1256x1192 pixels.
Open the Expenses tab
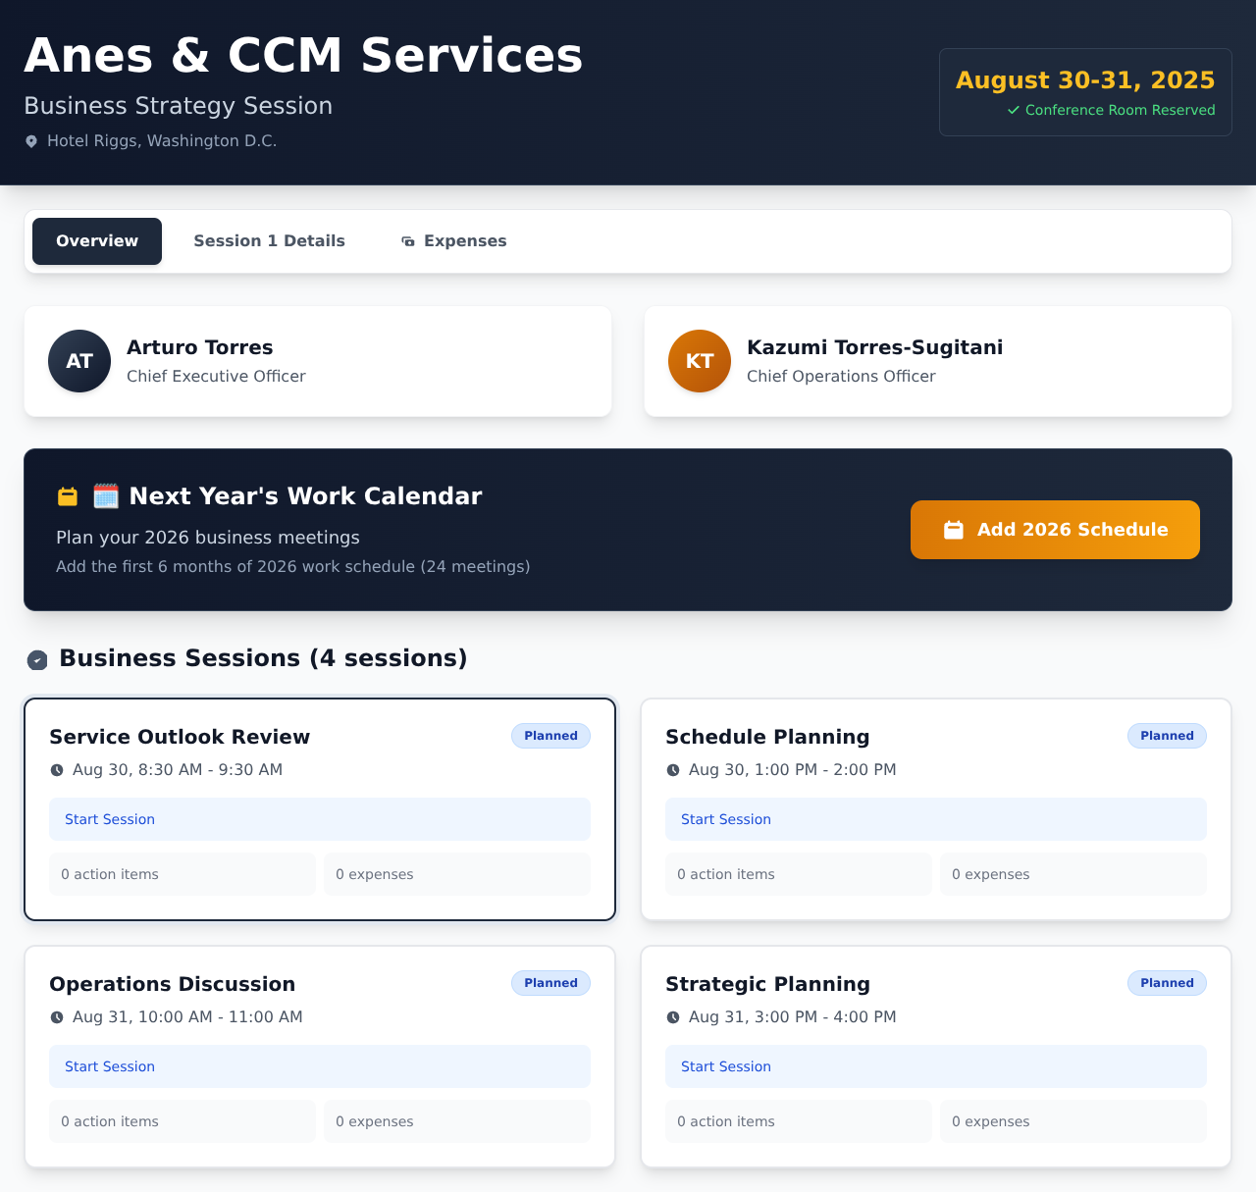[453, 240]
